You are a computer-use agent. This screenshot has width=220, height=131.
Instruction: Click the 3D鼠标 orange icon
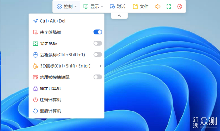click(x=36, y=66)
